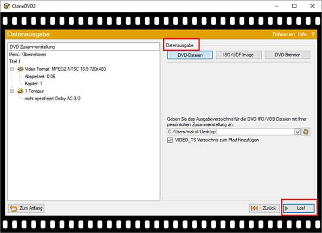Minimize the CloneDVD2 window
This screenshot has height=233, width=322.
click(276, 6)
